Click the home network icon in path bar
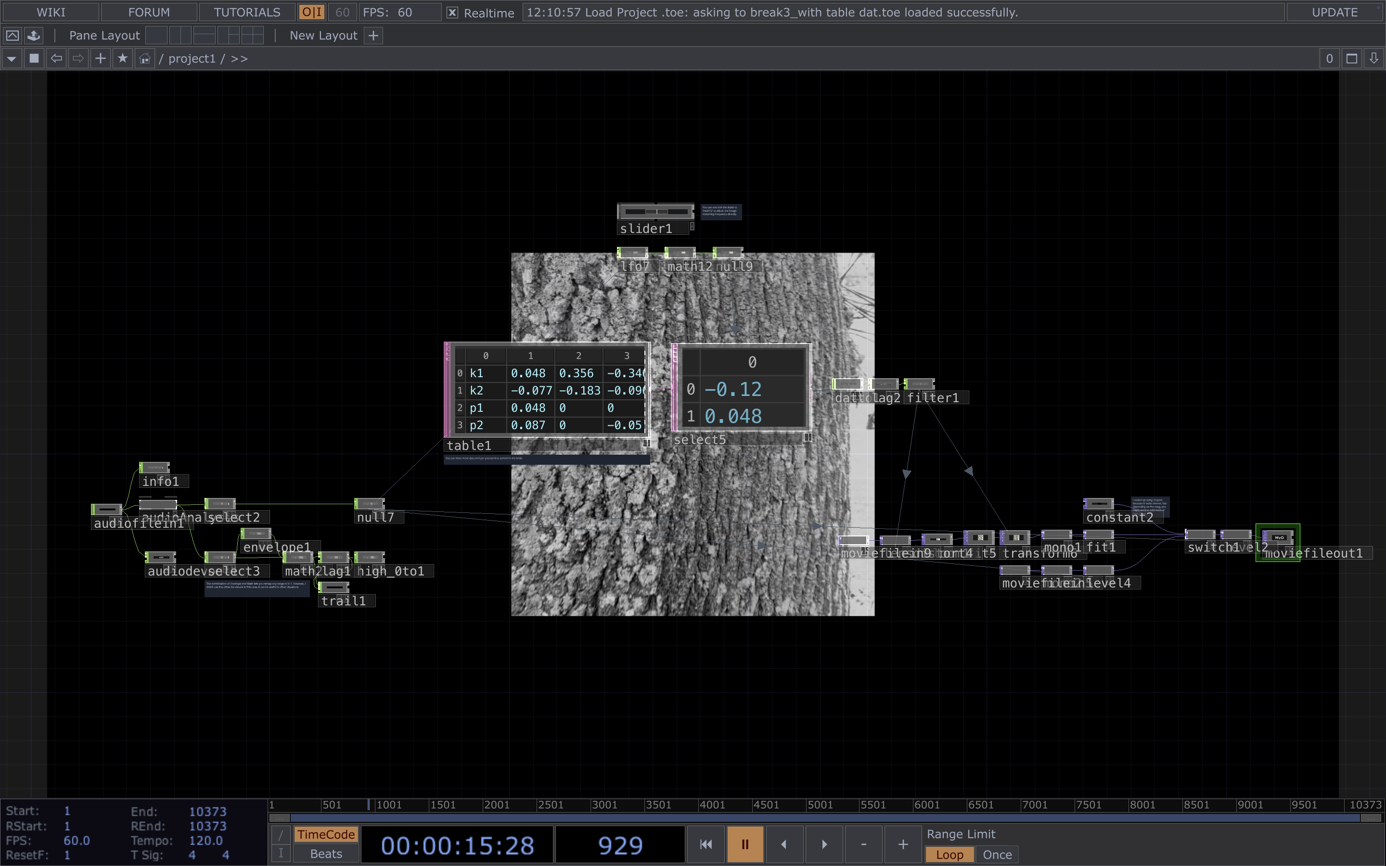 (x=145, y=58)
